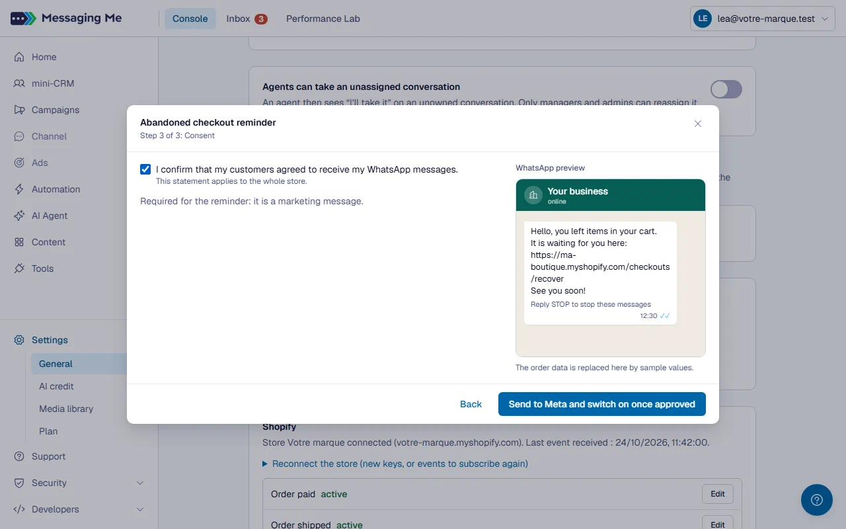Open the lea@votre-marque.test account dropdown
Viewport: 846px width, 529px height.
761,19
